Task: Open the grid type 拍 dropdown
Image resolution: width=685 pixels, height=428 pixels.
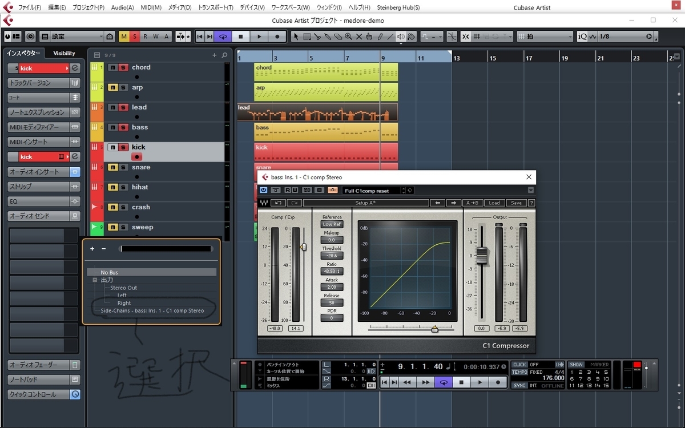Action: [545, 37]
